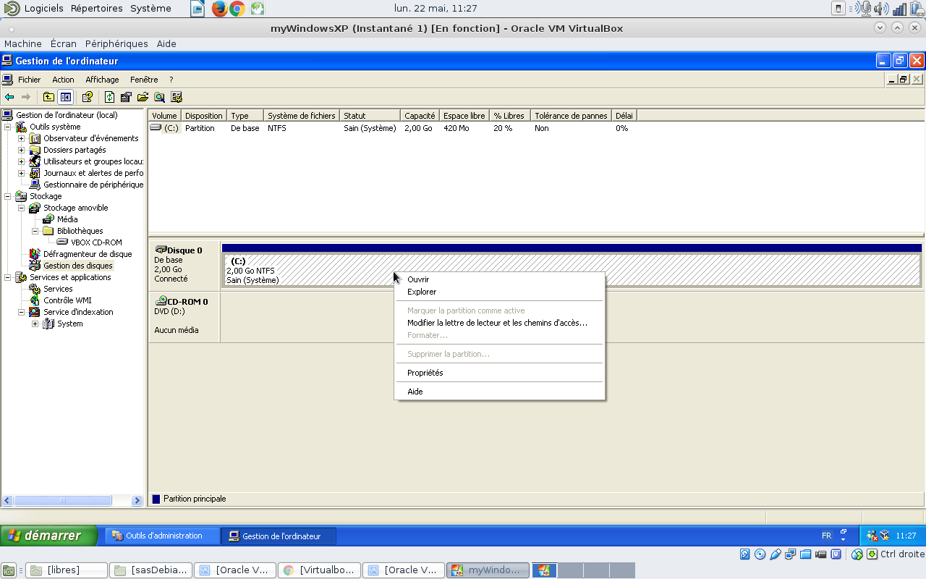Open the Action menu
The height and width of the screenshot is (579, 926).
(63, 80)
